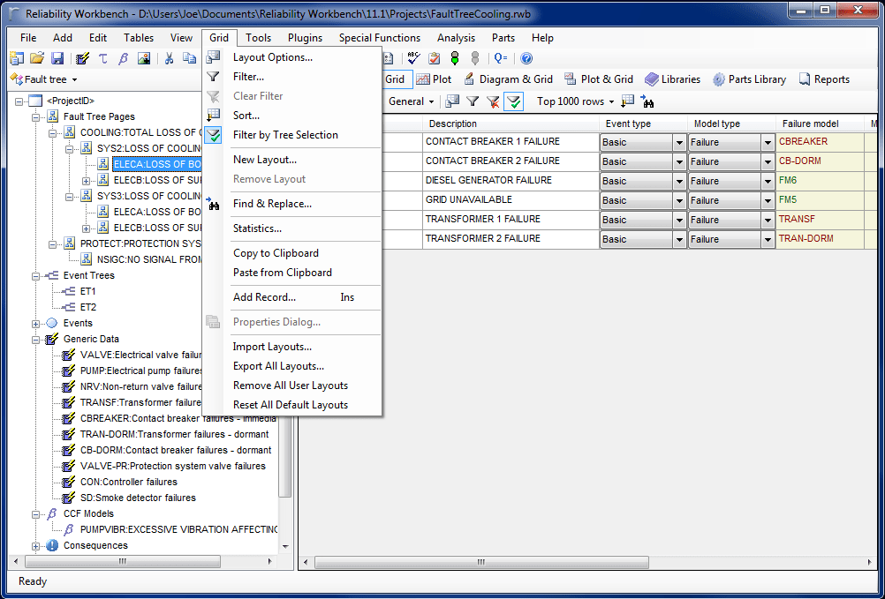
Task: Open help via blue question mark icon
Action: [526, 58]
